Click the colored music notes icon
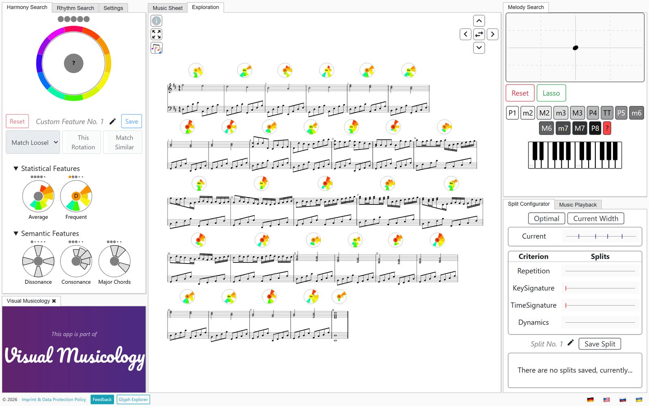The width and height of the screenshot is (649, 406). click(156, 48)
